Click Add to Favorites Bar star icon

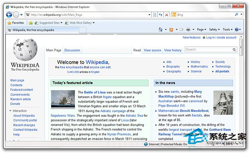30,23
